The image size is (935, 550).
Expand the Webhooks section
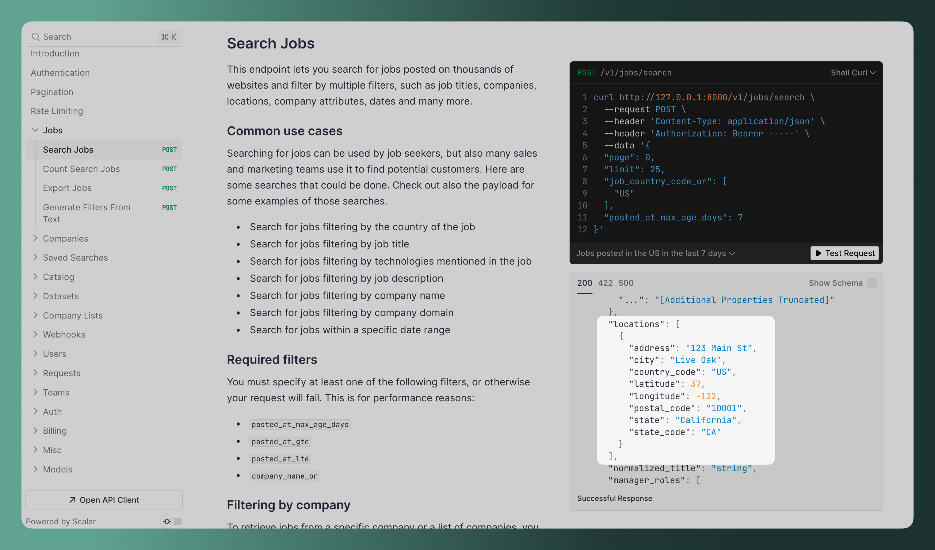(x=35, y=334)
